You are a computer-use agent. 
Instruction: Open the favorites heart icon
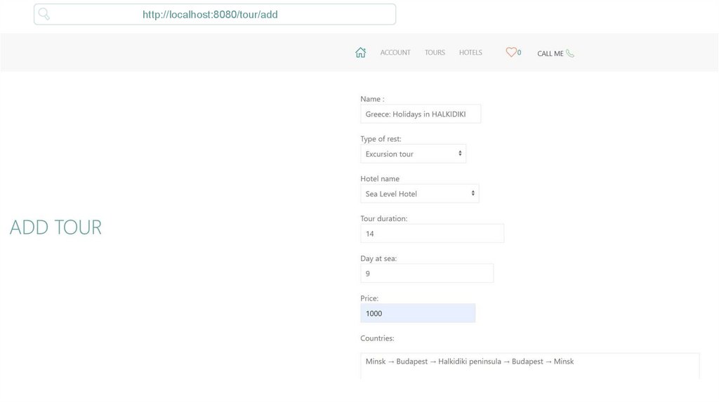pyautogui.click(x=511, y=52)
